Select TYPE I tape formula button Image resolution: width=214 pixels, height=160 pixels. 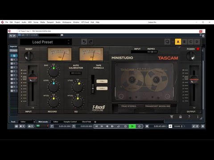[x=102, y=81]
